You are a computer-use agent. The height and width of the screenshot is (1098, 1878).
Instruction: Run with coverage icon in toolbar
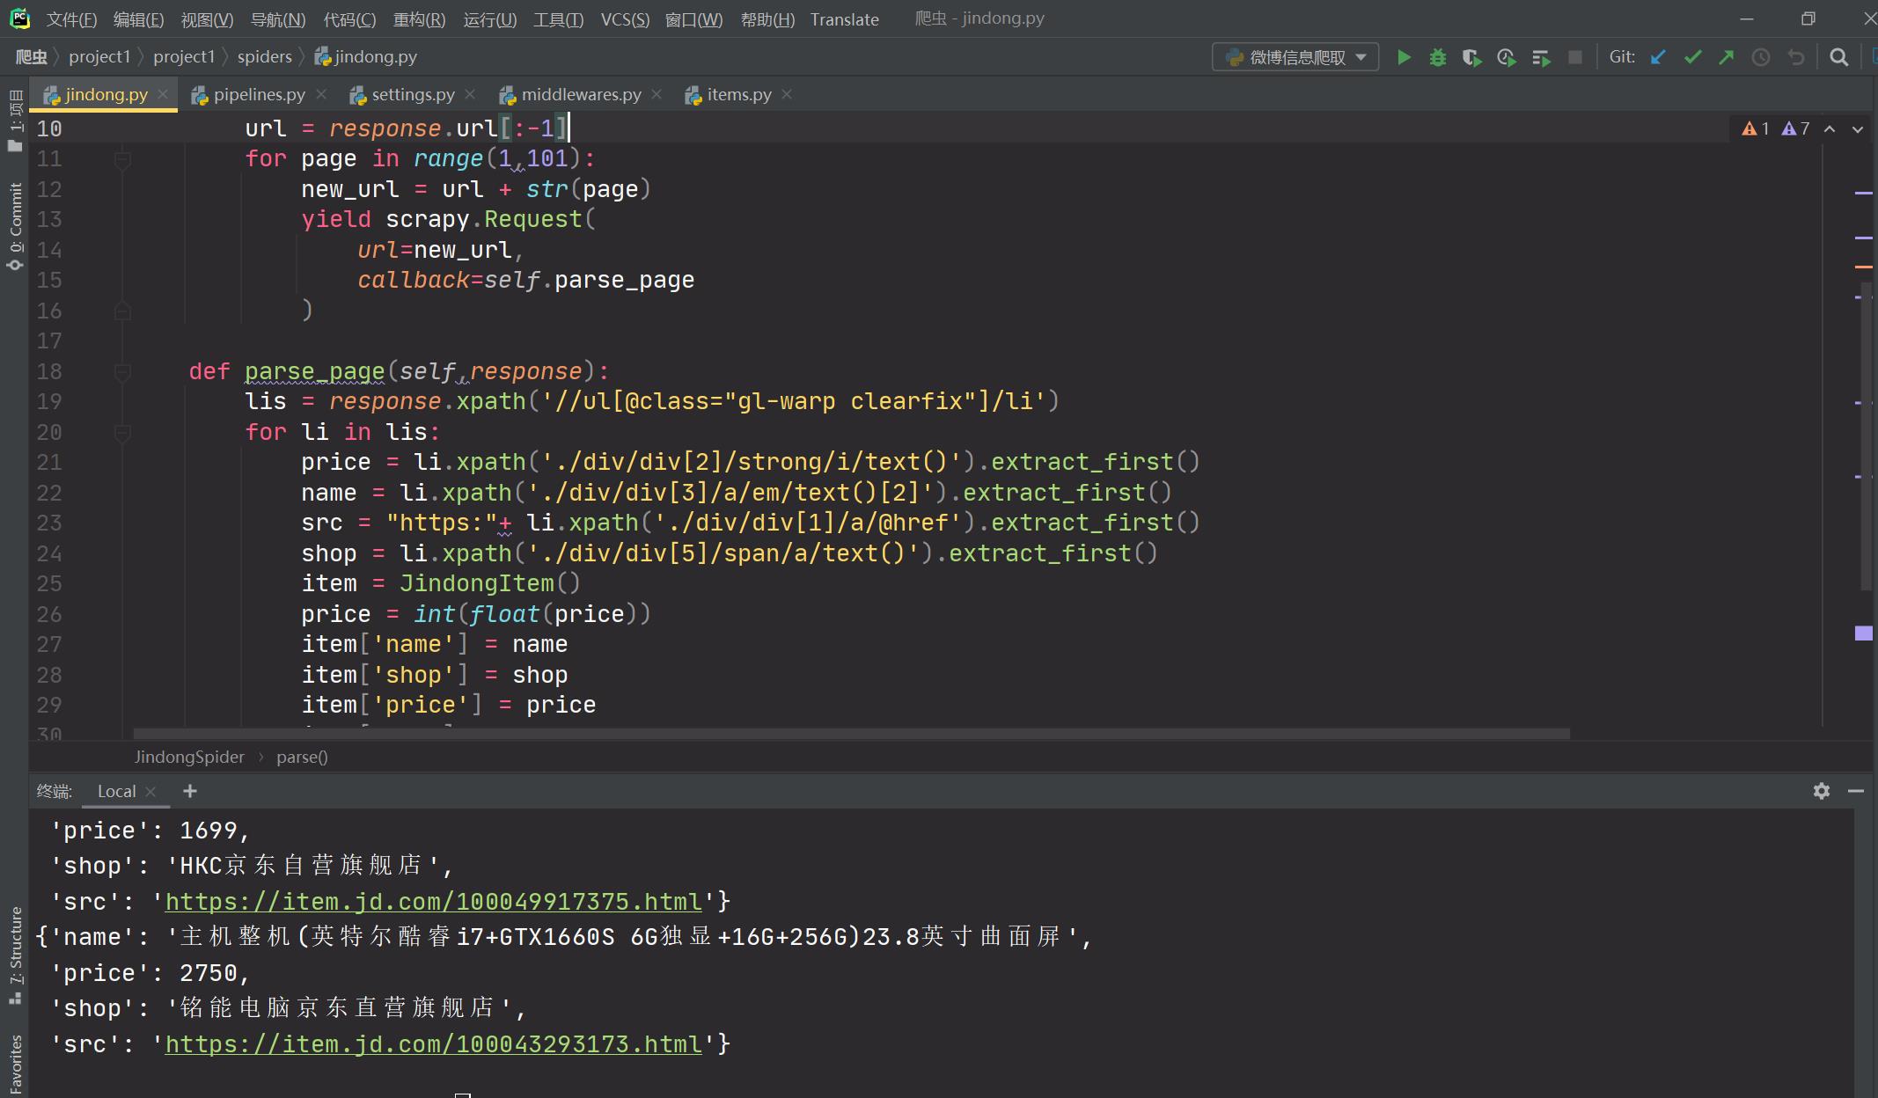click(x=1471, y=57)
